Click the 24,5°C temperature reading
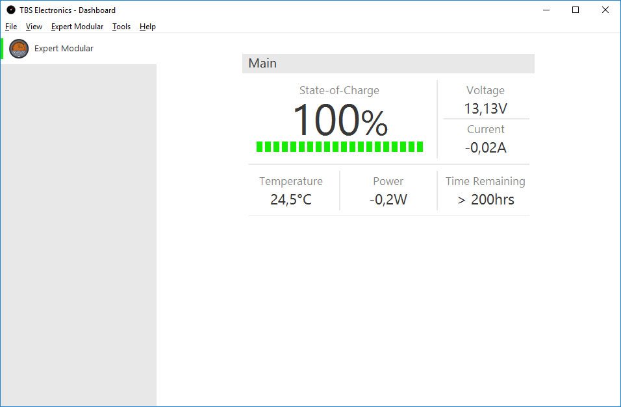This screenshot has width=621, height=407. point(291,199)
